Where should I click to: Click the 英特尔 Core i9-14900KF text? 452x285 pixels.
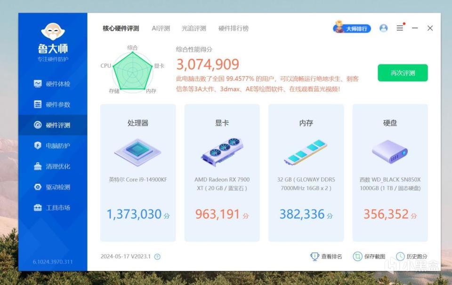138,180
